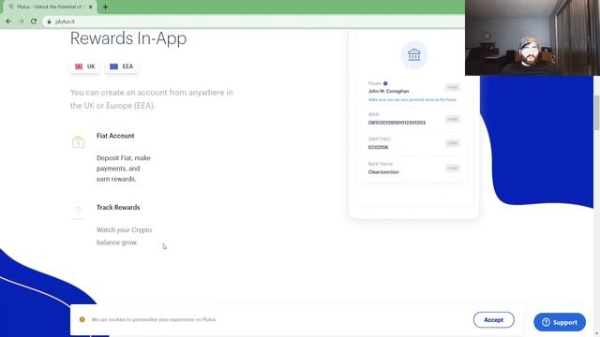Click the webcam video overlay
The image size is (600, 337).
tap(532, 37)
